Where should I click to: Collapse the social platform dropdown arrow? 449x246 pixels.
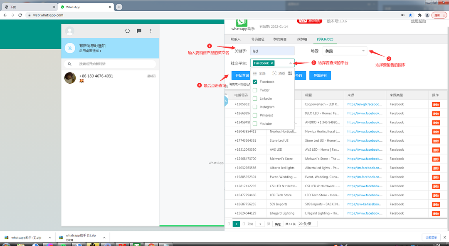pos(291,63)
